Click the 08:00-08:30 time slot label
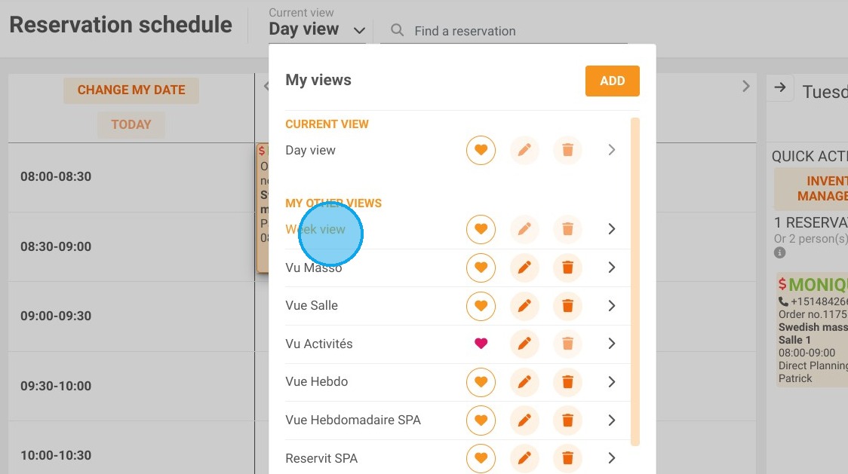Screen dimensions: 848x474 pos(56,177)
